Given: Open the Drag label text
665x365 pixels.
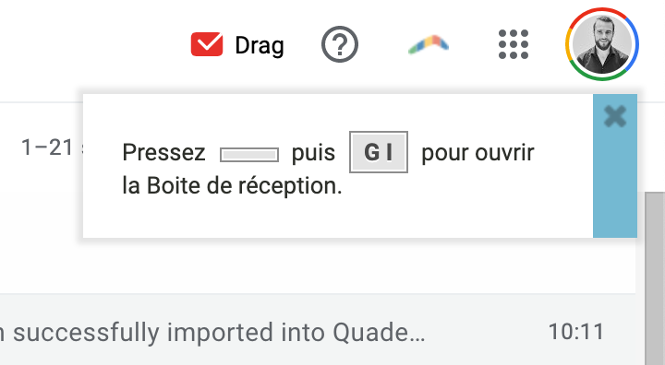Looking at the screenshot, I should (x=260, y=45).
